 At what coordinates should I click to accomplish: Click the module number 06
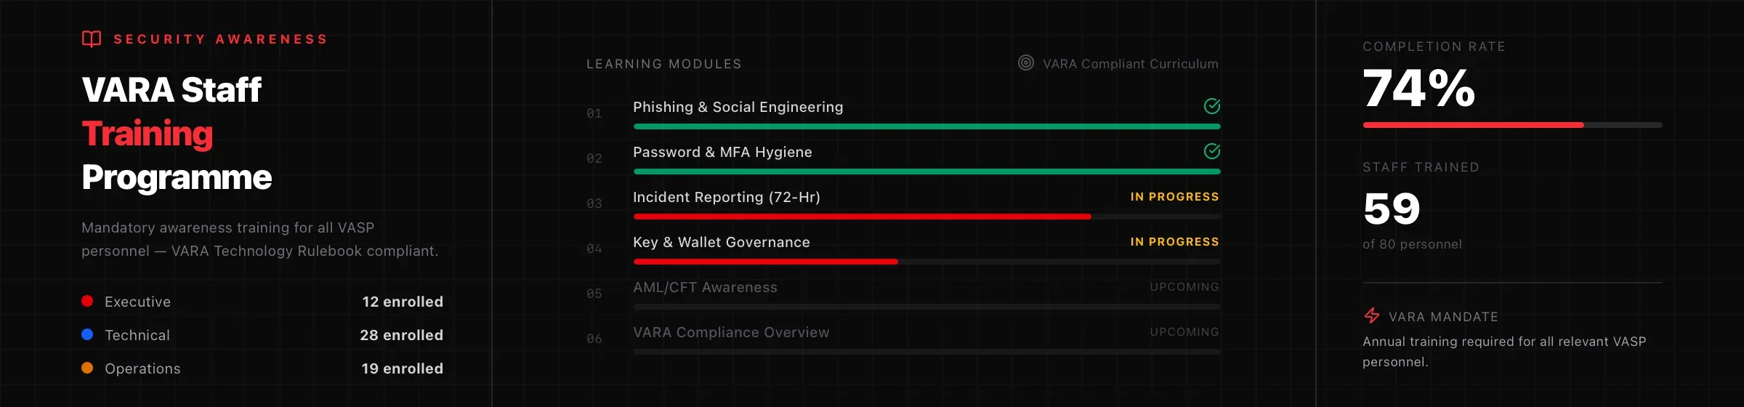[594, 339]
